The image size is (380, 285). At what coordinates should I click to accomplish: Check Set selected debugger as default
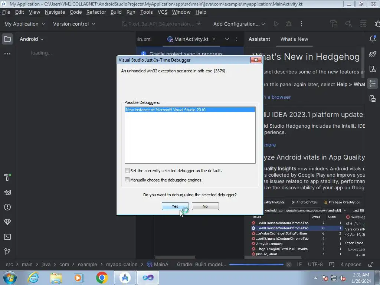coord(127,171)
